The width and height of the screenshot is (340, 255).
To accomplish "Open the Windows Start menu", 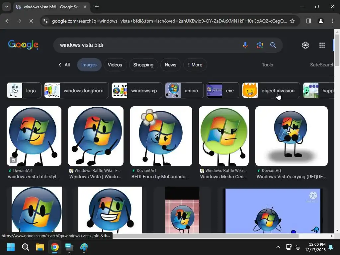I will click(x=11, y=247).
